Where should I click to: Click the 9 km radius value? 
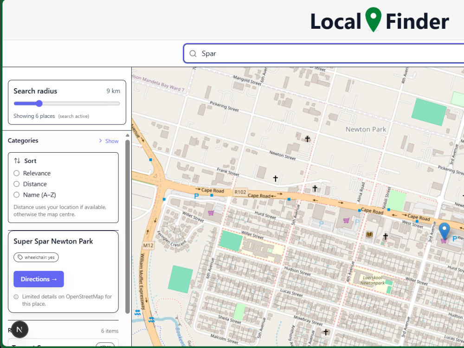coord(113,91)
